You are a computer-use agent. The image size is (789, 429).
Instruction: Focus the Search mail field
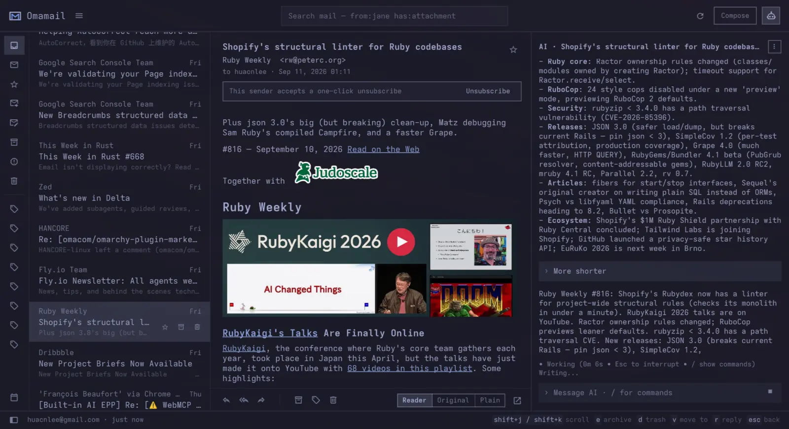click(394, 16)
